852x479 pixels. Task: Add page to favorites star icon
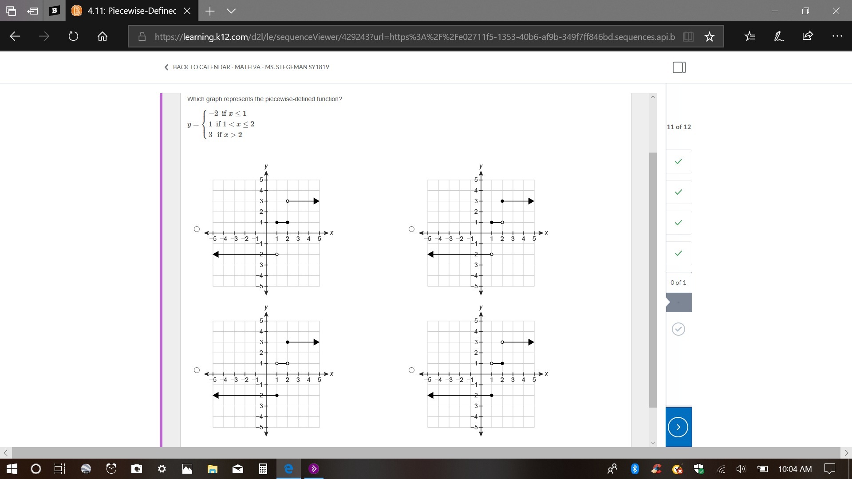click(x=709, y=36)
